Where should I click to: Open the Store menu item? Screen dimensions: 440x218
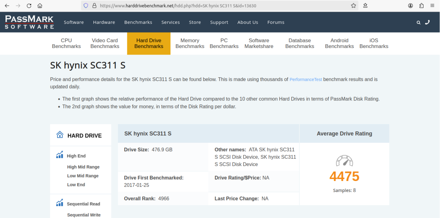195,22
